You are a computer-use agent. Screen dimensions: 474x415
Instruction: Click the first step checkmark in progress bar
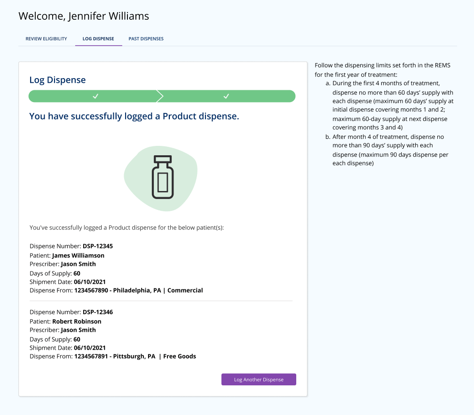[95, 96]
